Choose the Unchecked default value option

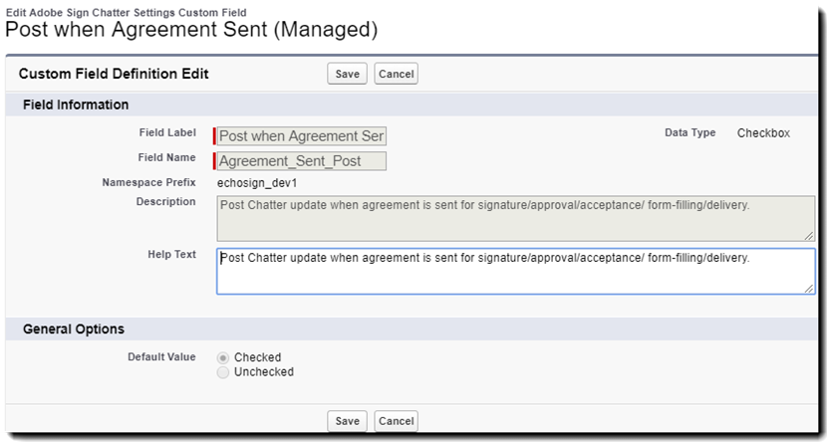coord(223,372)
